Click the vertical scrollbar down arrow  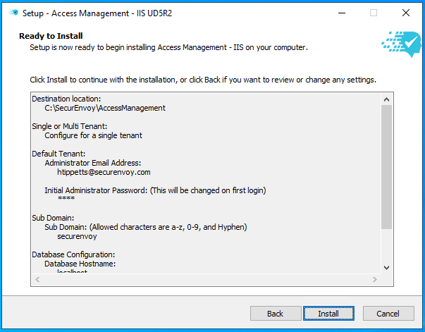[x=386, y=267]
